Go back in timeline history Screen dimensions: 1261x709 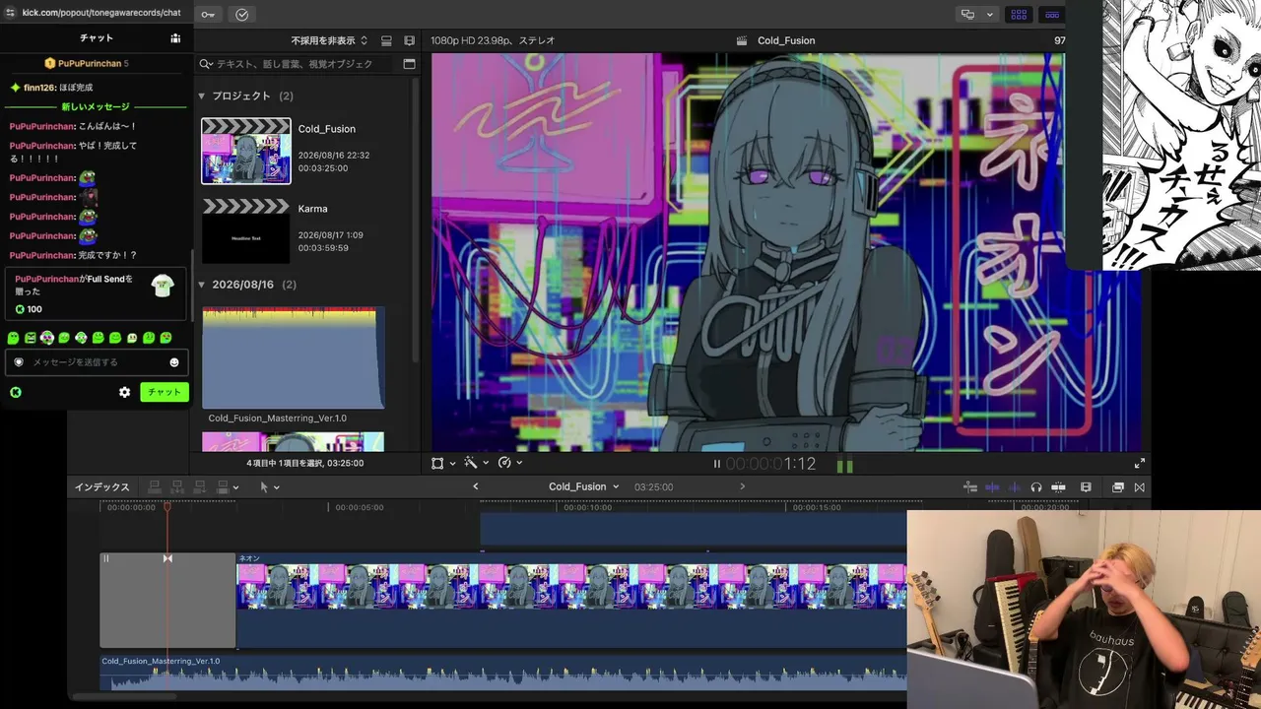[476, 486]
